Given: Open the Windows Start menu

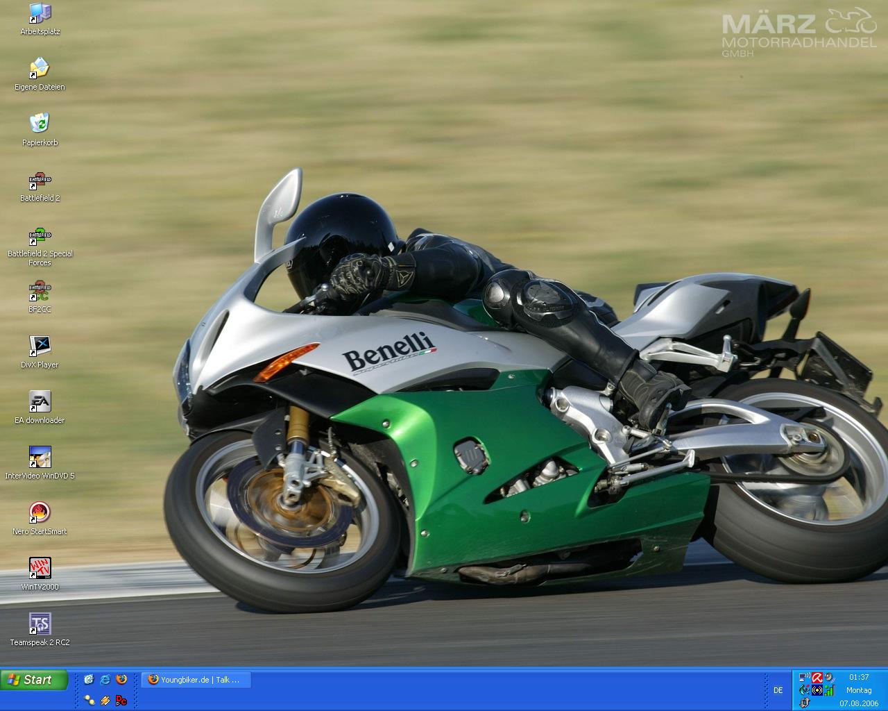Looking at the screenshot, I should pyautogui.click(x=34, y=680).
